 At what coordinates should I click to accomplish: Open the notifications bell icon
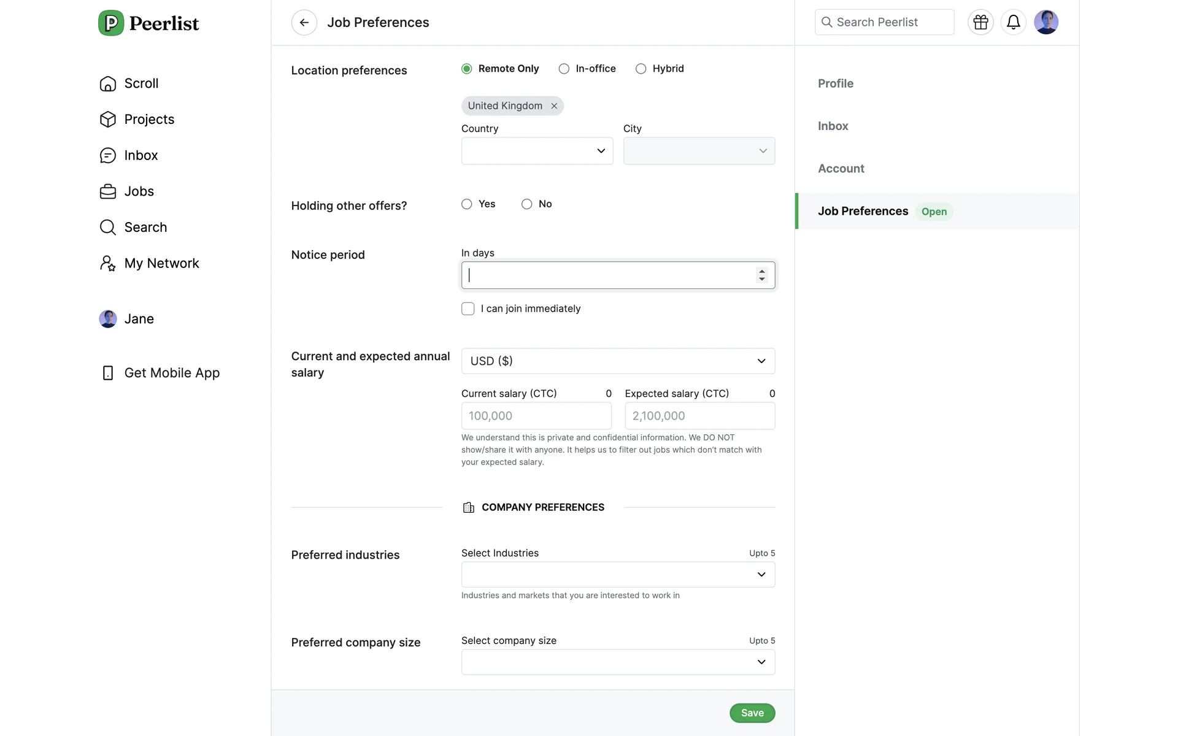(x=1013, y=23)
